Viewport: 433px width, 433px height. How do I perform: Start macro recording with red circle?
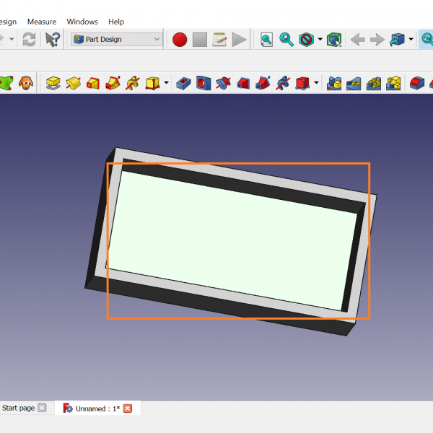pyautogui.click(x=180, y=40)
